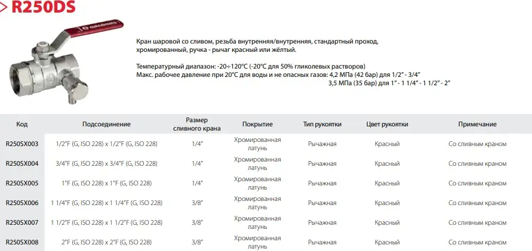Screen dimensions: 532x251
Task: Click the 3/4"F connection cell
Action: 106,163
